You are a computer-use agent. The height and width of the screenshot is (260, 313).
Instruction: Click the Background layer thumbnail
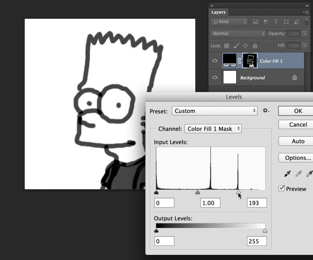coord(230,77)
